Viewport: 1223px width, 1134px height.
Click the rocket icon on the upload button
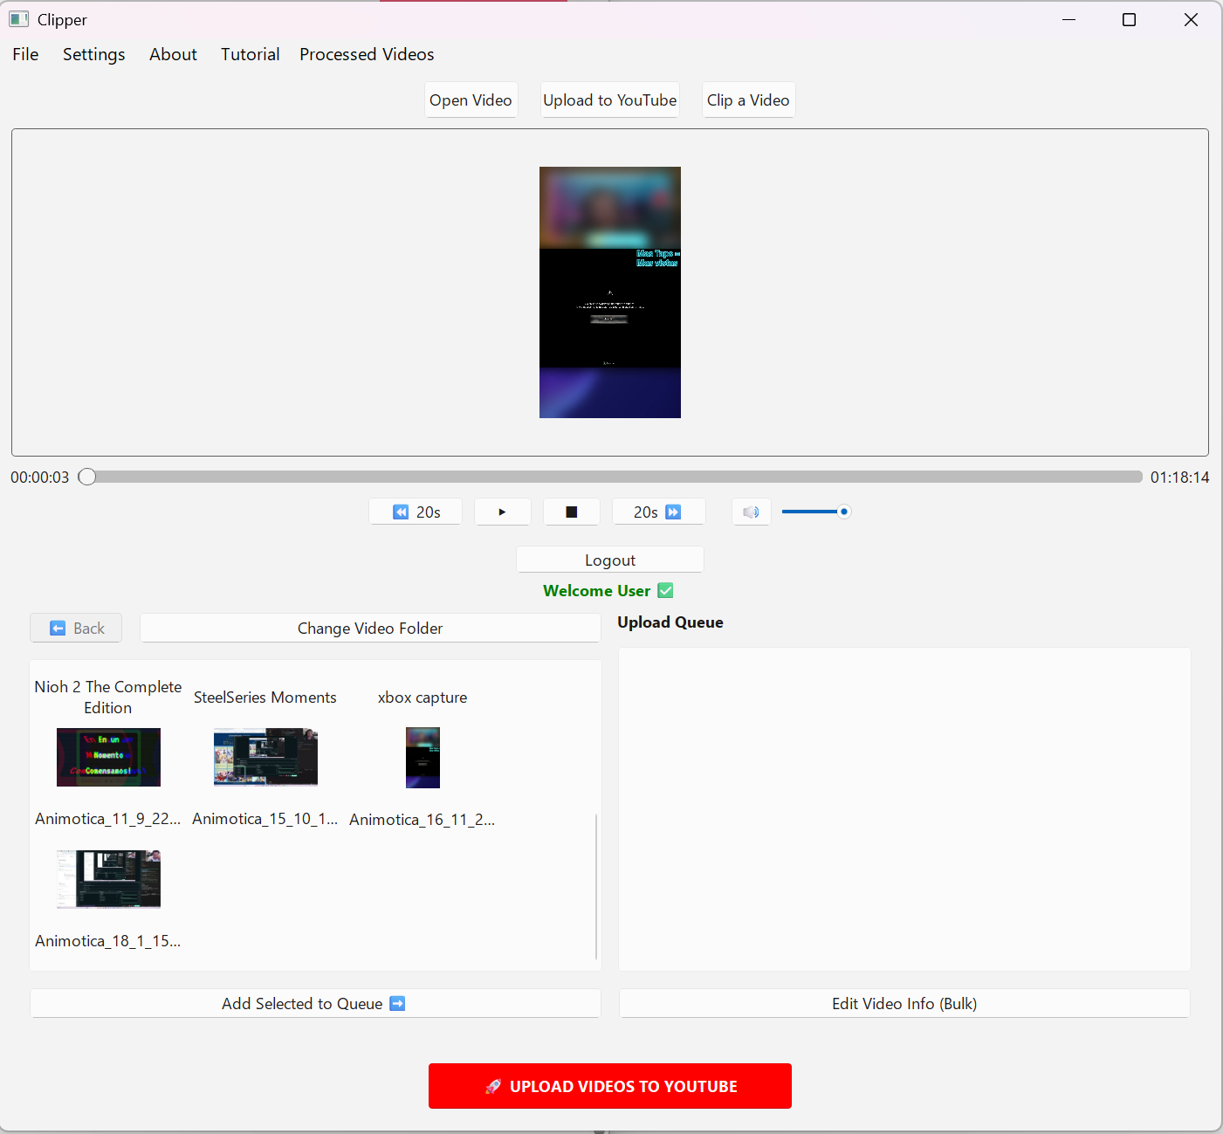click(493, 1086)
